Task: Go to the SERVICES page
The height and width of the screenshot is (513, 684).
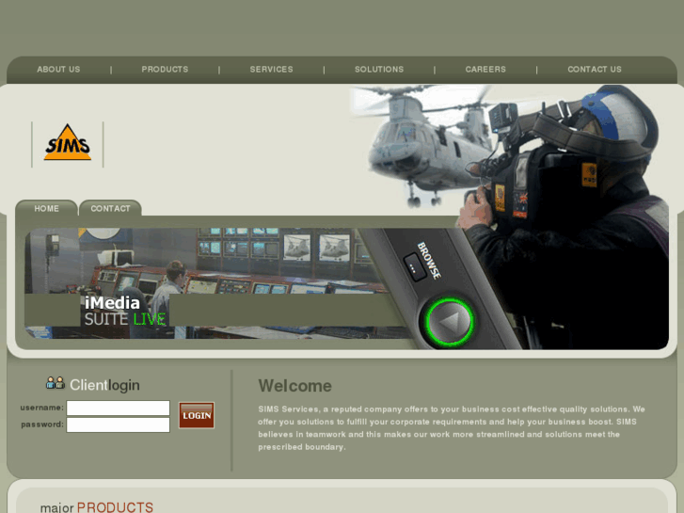Action: click(271, 70)
